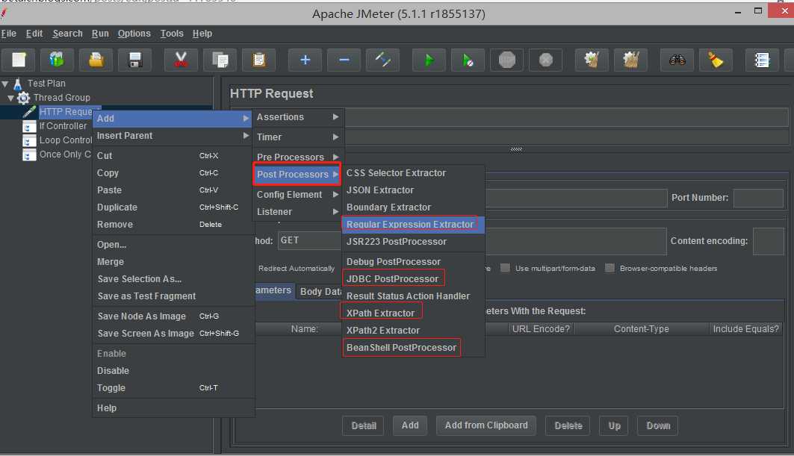
Task: Click Add from Clipboard button
Action: tap(486, 425)
